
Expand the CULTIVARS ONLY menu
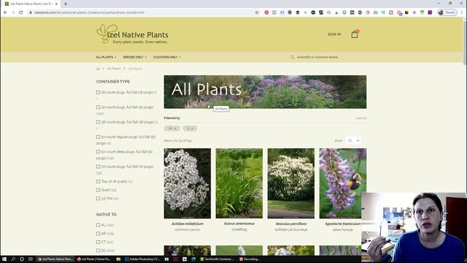(167, 57)
